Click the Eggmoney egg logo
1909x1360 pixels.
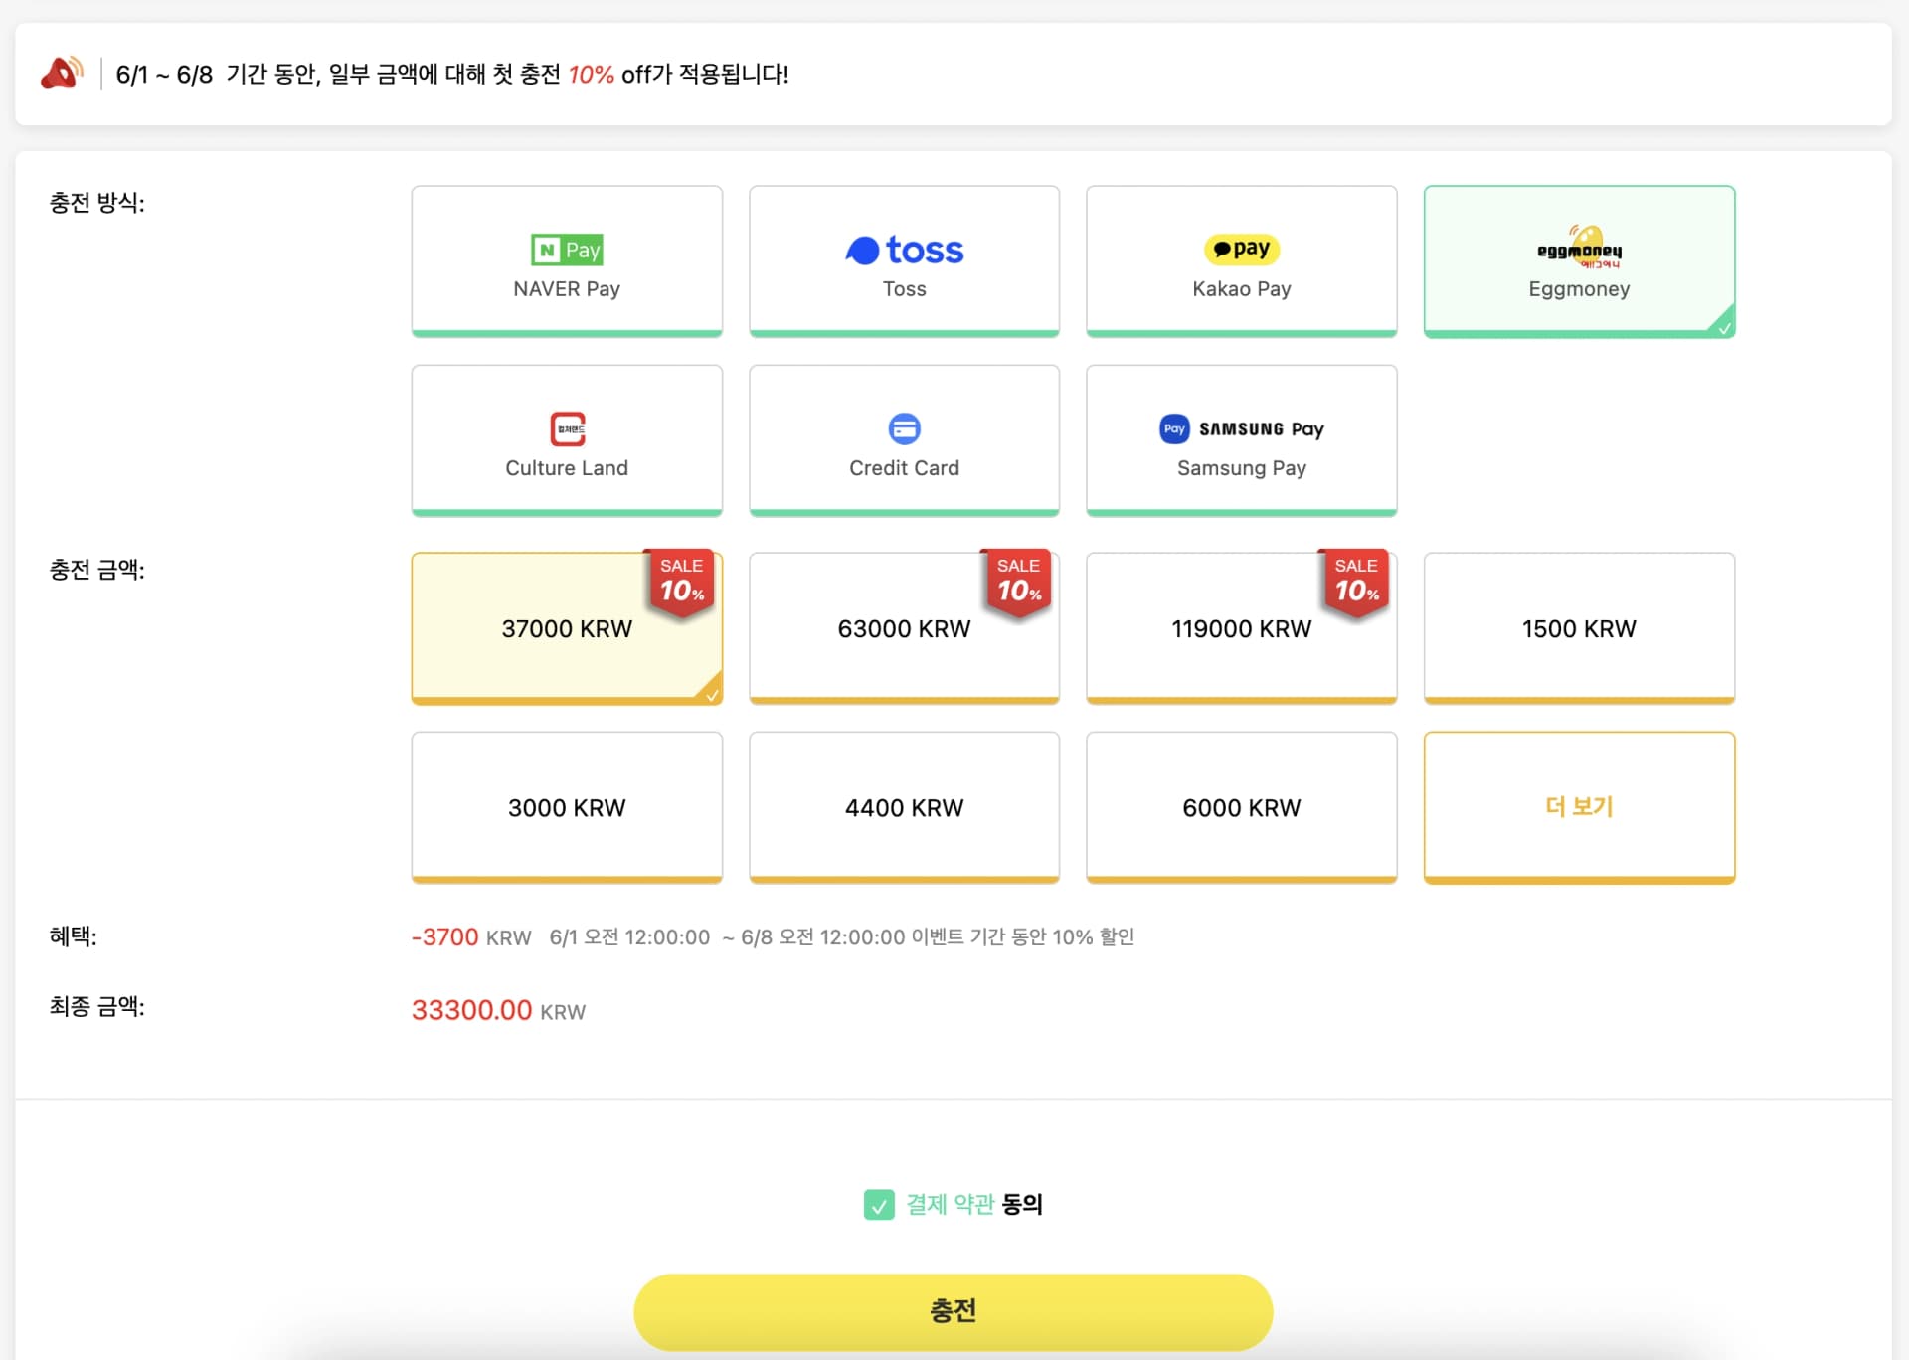1579,248
